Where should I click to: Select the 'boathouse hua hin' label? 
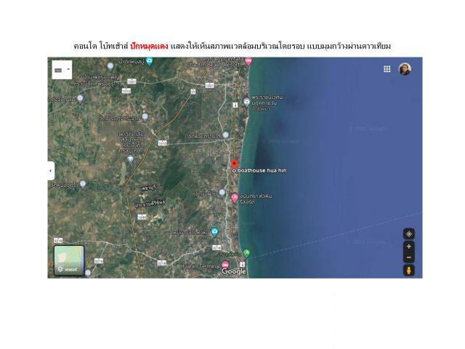tap(262, 171)
